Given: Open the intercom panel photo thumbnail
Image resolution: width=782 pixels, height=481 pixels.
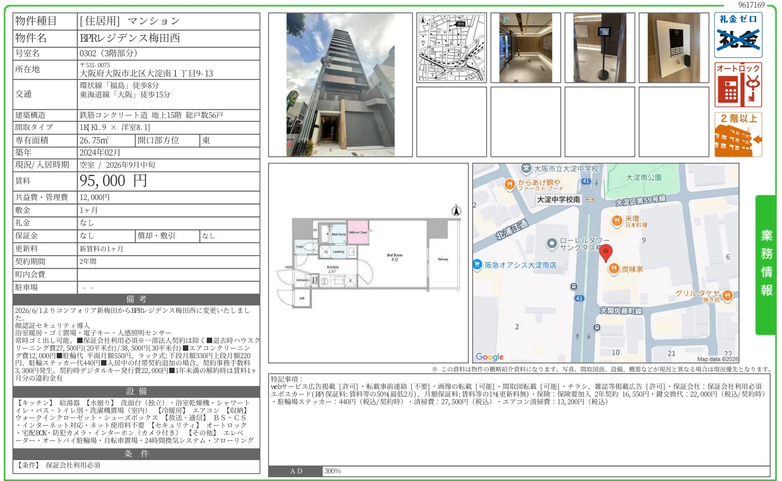Looking at the screenshot, I should coord(674,48).
